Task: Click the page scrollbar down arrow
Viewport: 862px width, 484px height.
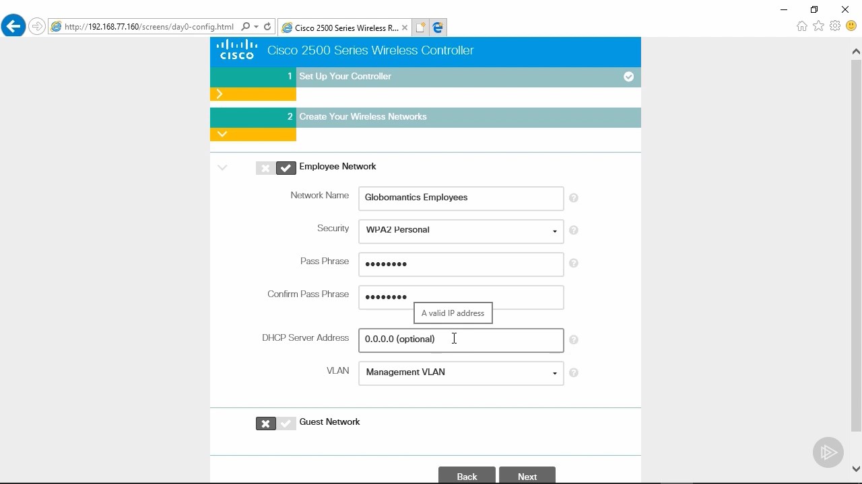Action: (857, 469)
